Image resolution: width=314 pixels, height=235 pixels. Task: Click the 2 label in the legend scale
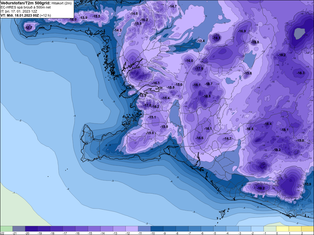pyautogui.click(x=302, y=233)
